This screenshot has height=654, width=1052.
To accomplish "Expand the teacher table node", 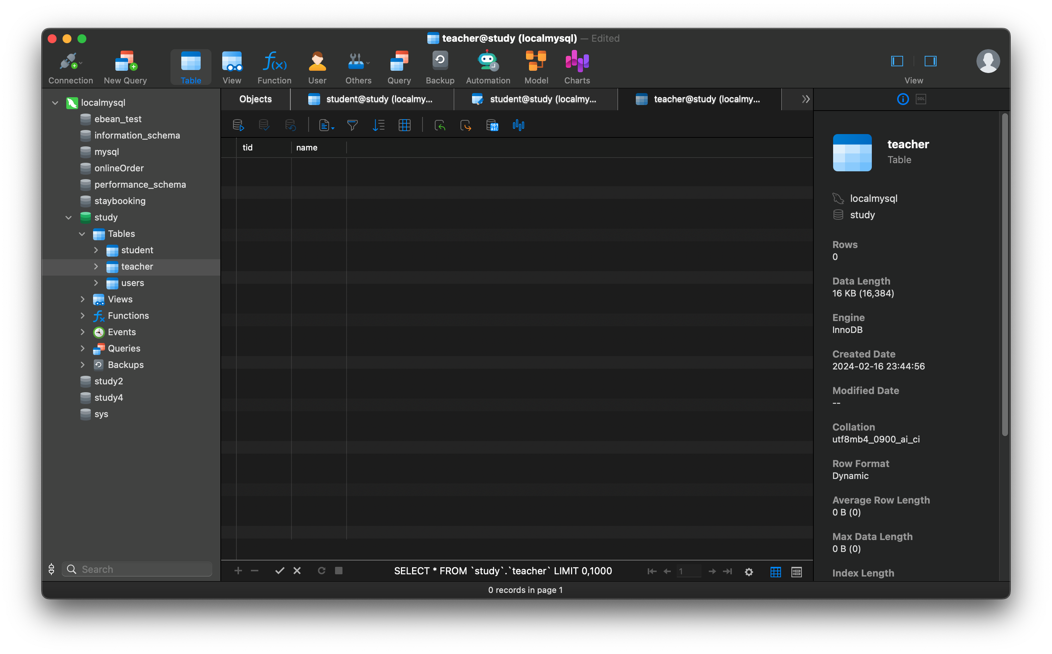I will coord(96,267).
